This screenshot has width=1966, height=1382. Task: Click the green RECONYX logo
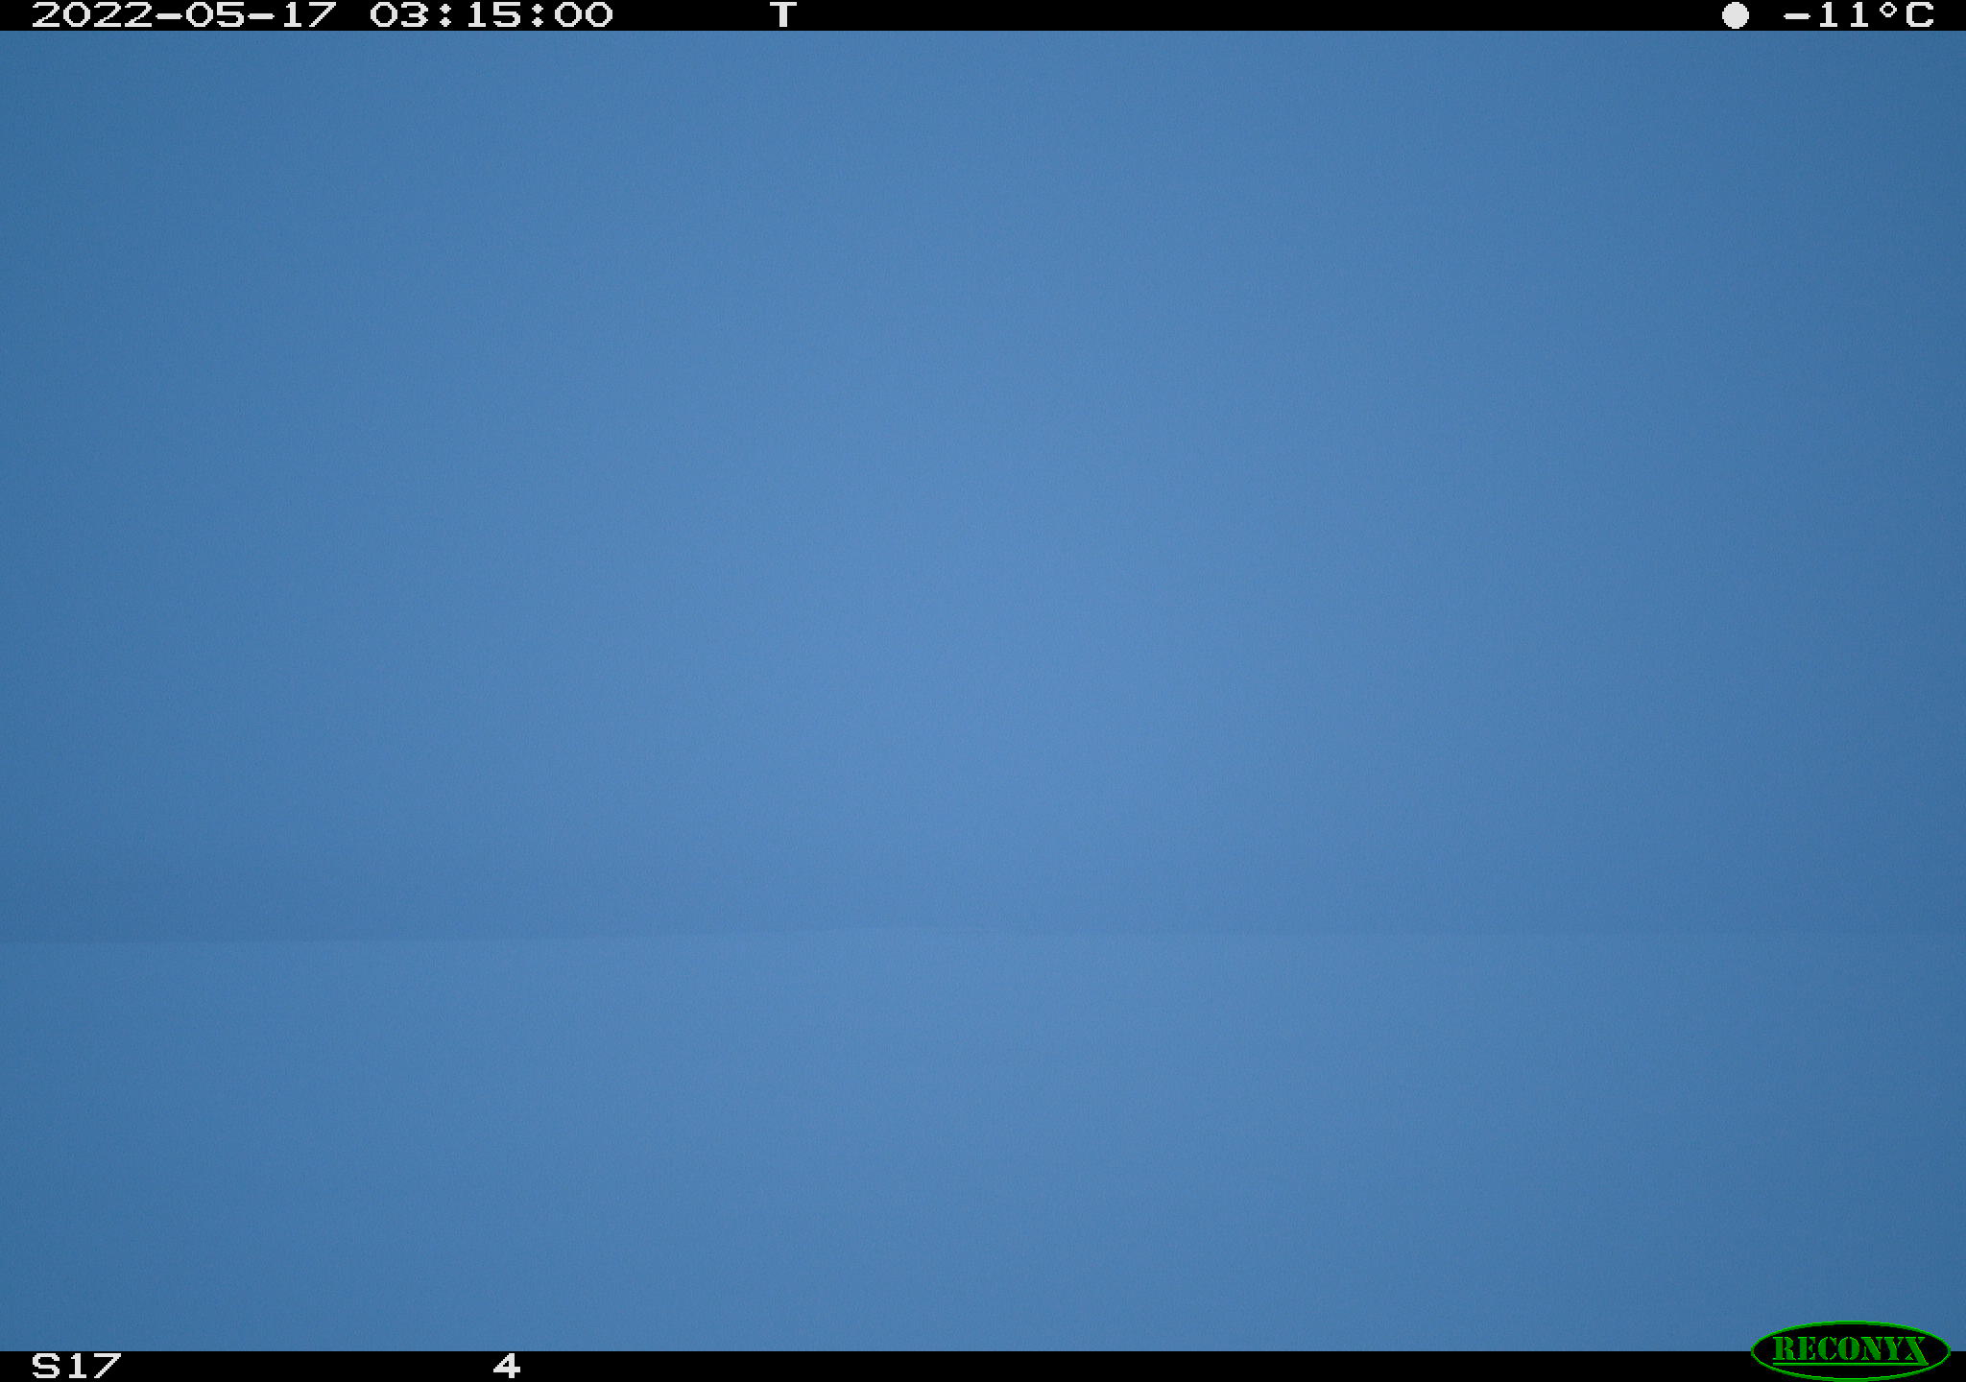1850,1350
